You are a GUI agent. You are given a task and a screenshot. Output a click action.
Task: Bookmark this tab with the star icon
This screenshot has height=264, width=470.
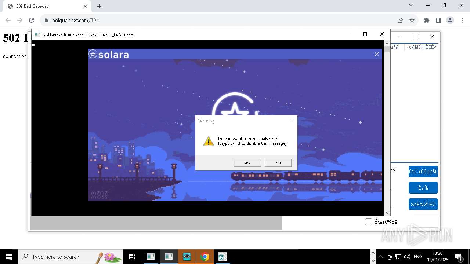(x=412, y=20)
